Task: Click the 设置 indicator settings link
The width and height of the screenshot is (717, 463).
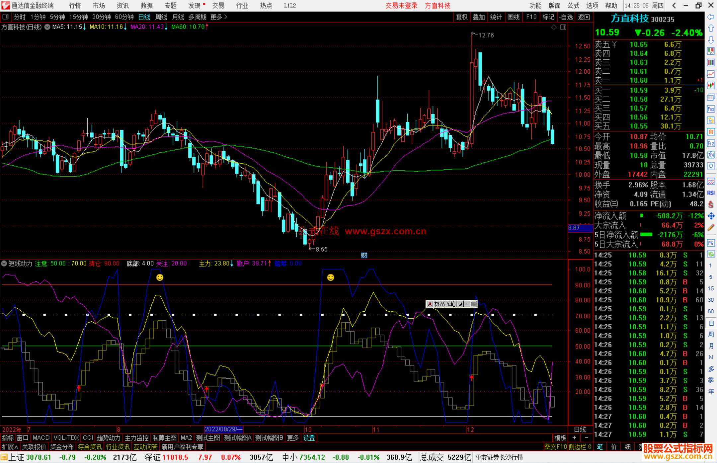Action: pyautogui.click(x=309, y=438)
